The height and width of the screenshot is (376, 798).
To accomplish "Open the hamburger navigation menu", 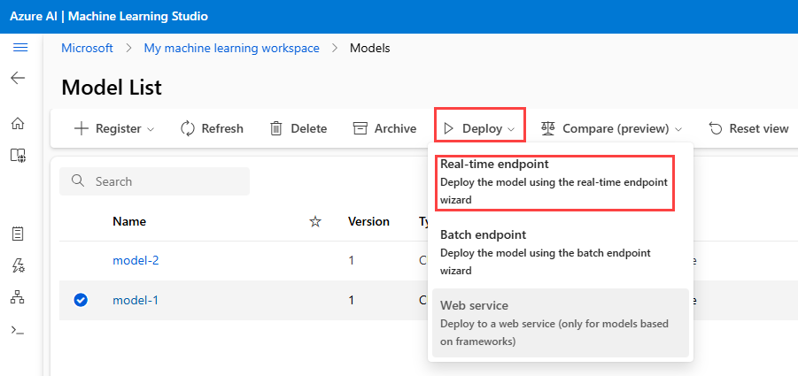I will [19, 48].
